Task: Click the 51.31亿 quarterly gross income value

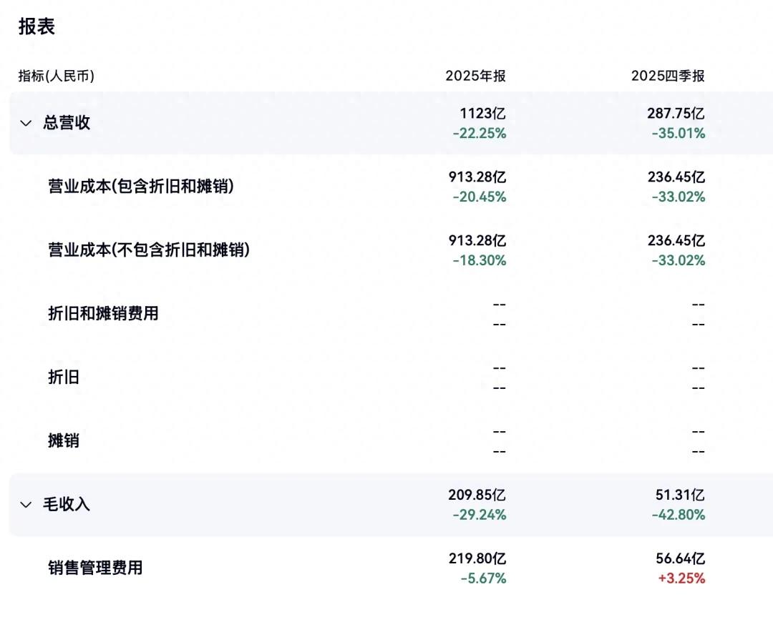Action: click(680, 495)
